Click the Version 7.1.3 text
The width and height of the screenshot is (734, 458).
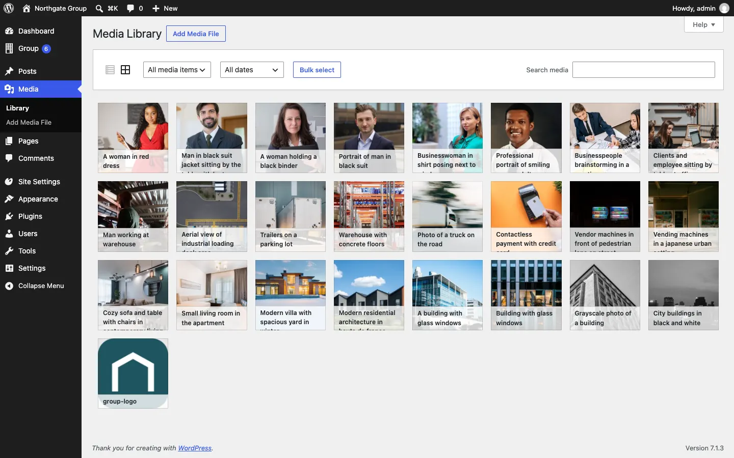pos(704,448)
